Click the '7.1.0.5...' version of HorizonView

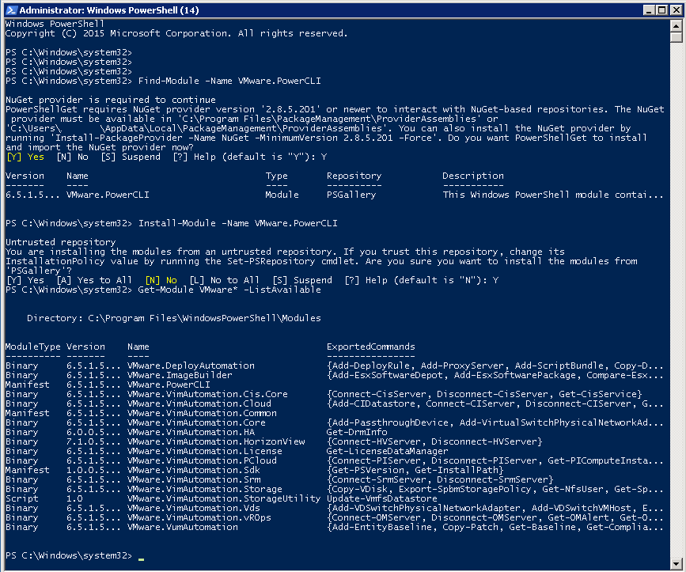[x=93, y=441]
